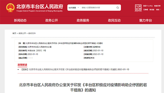The width and height of the screenshot is (164, 93).
Task: Select the 政策解读 tab
Action: click(x=22, y=65)
